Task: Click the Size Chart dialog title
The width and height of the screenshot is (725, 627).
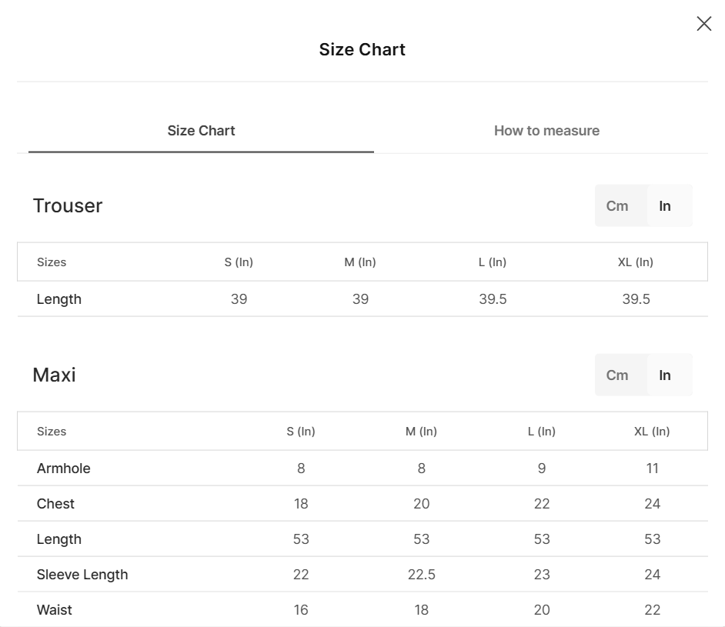Action: pos(362,49)
